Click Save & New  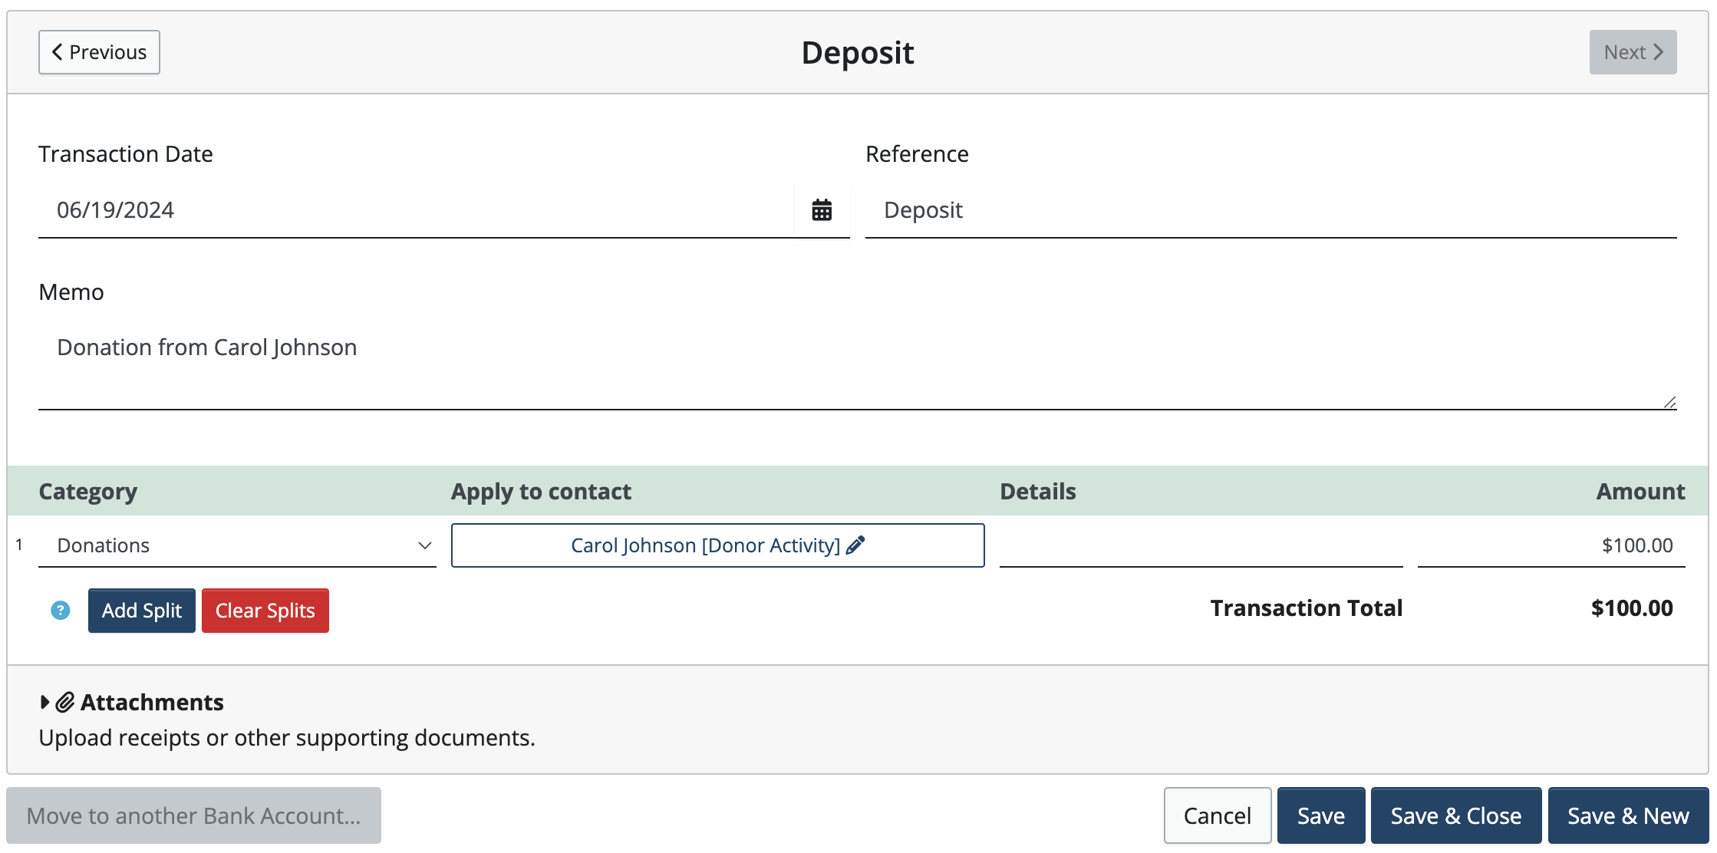coord(1628,815)
